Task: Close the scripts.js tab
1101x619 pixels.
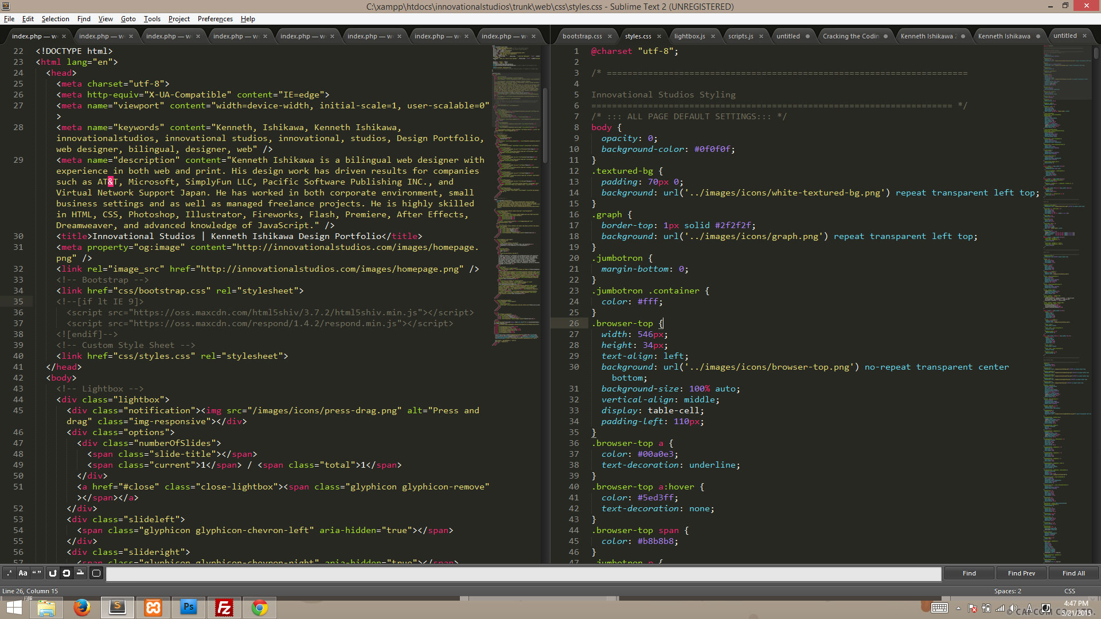Action: (761, 36)
